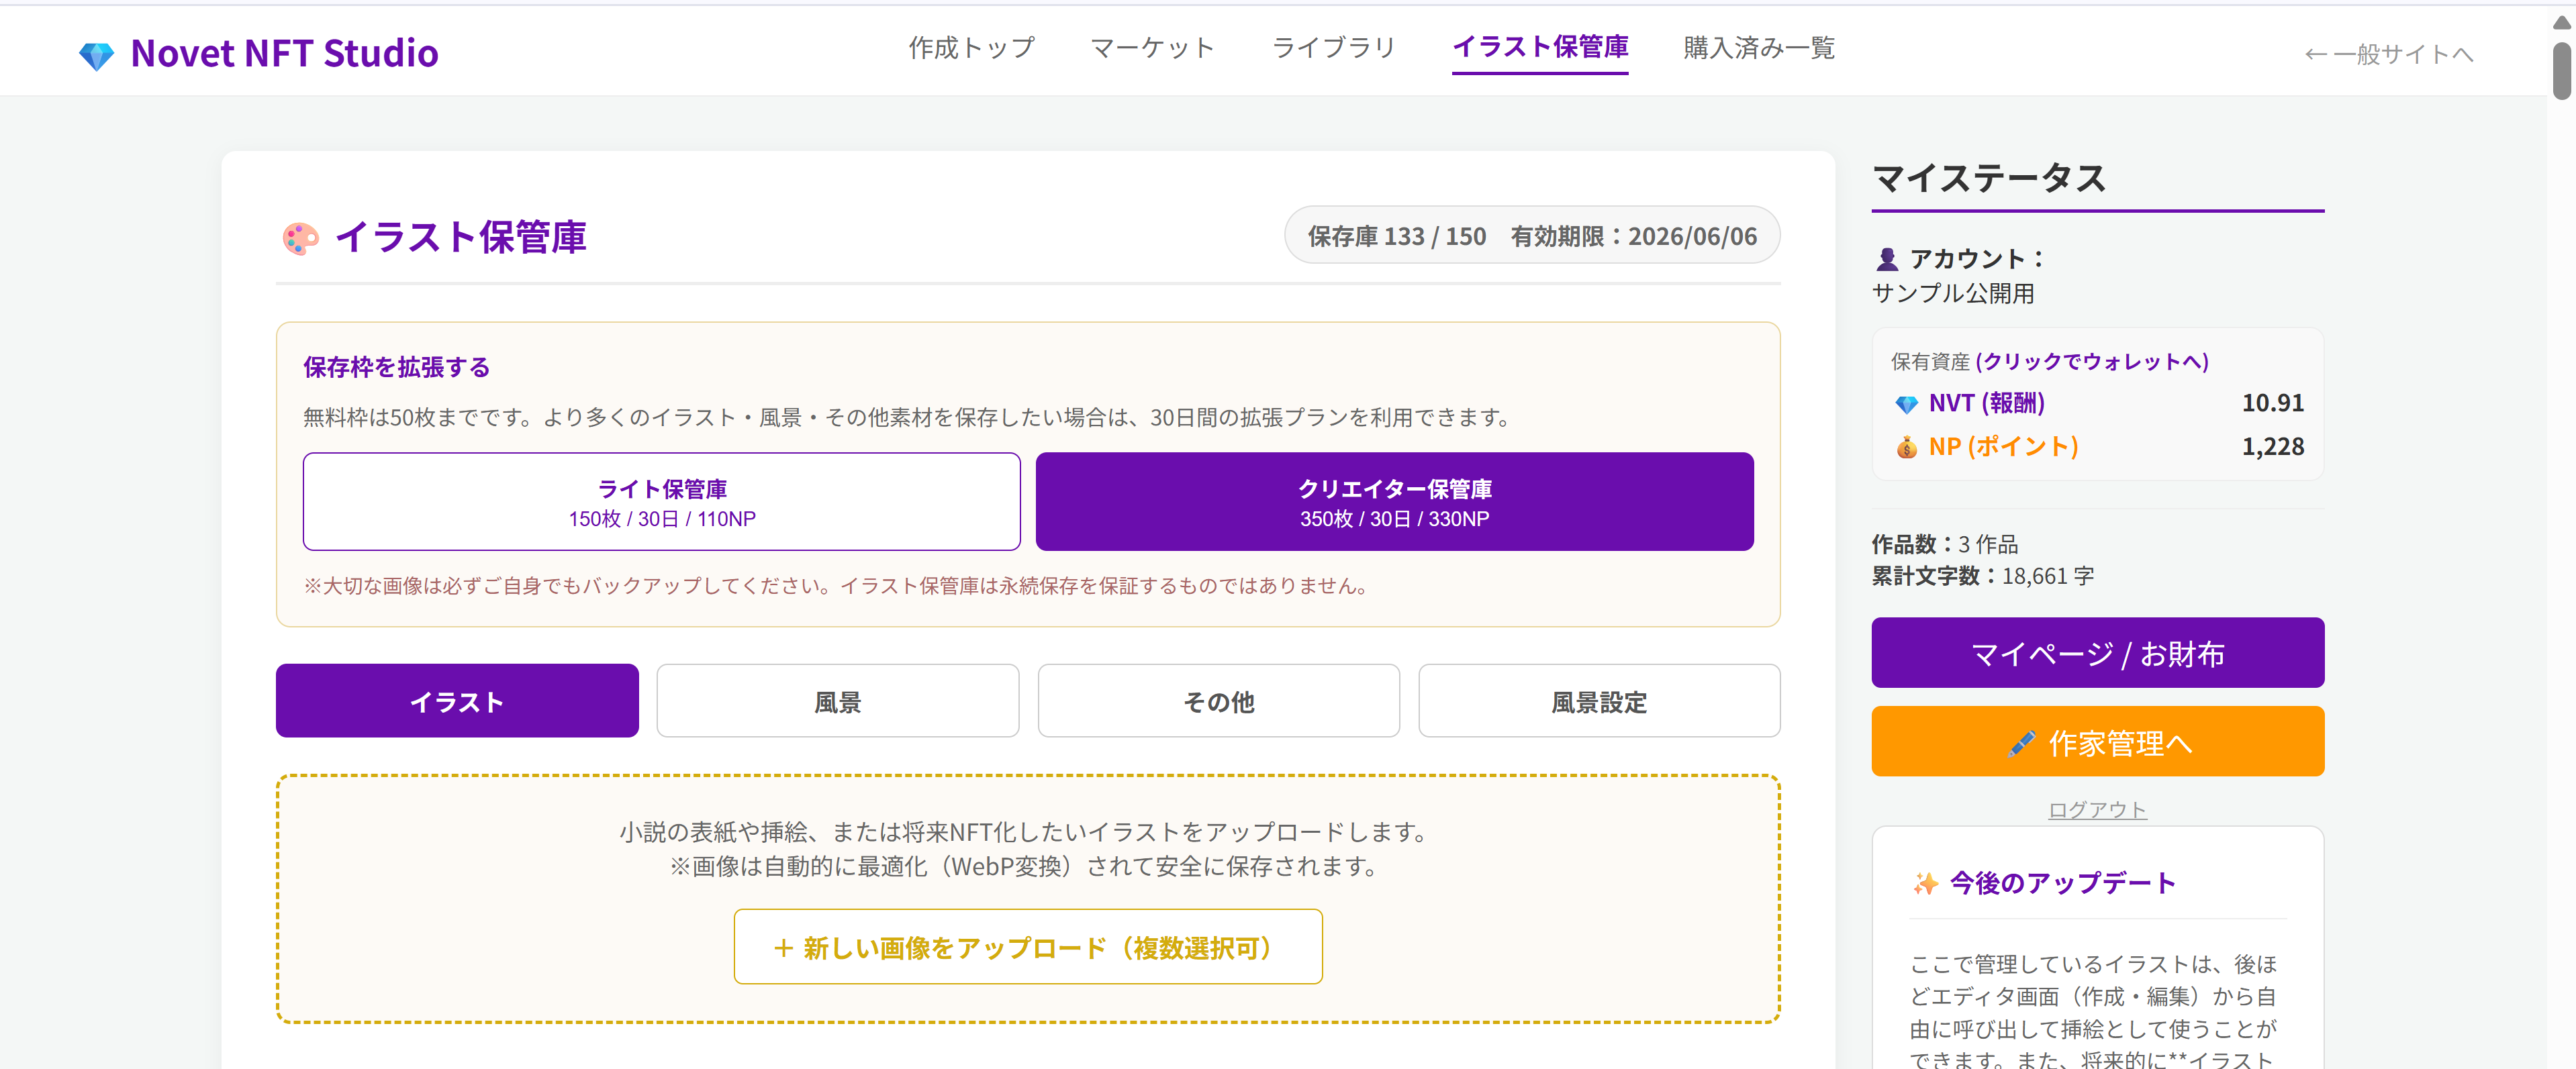Switch to the 風景 tab
The width and height of the screenshot is (2576, 1069).
(x=838, y=701)
